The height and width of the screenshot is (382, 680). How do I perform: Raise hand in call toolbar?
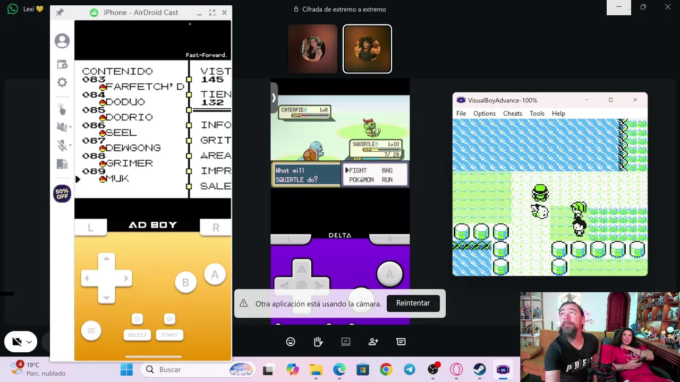(x=318, y=342)
